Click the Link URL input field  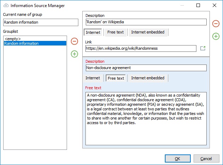pos(140,48)
